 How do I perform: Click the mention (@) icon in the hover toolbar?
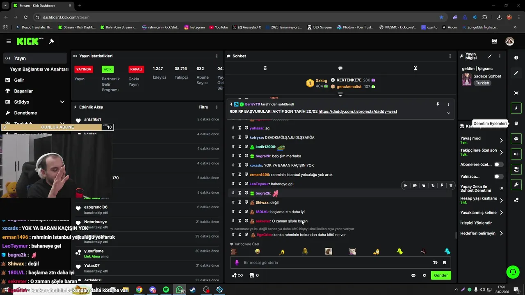415,186
